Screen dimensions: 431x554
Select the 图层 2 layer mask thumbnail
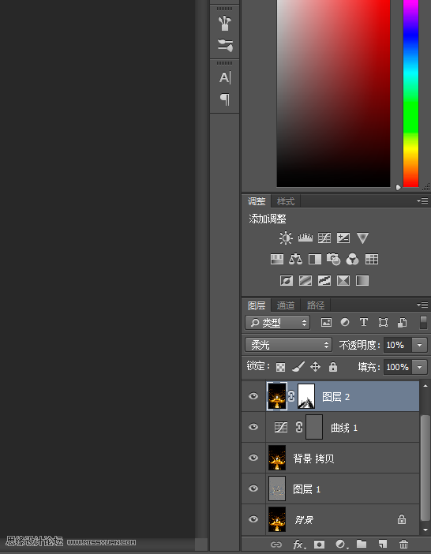306,396
